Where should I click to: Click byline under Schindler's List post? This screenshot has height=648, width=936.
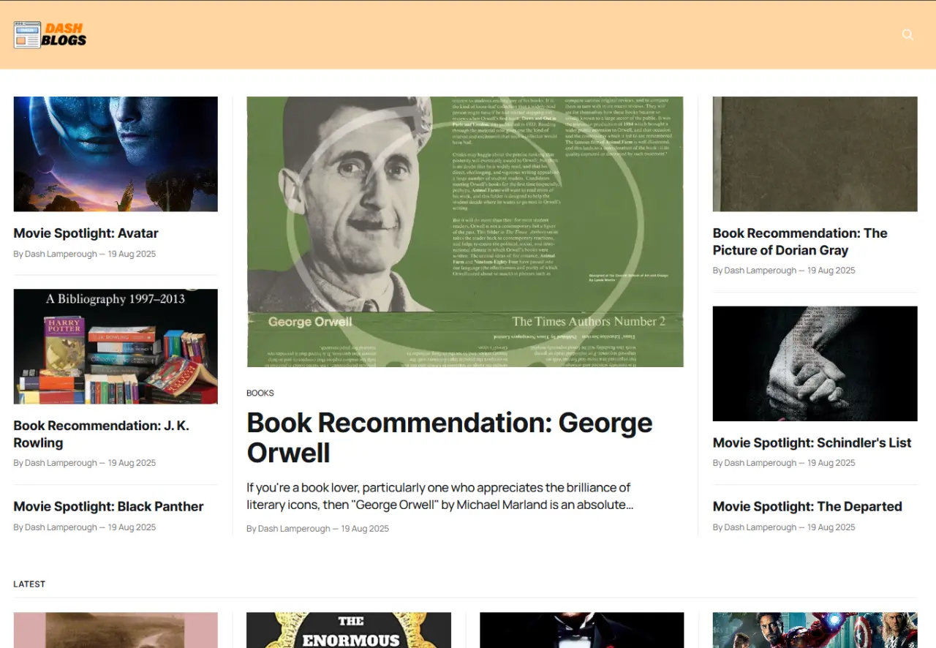[784, 463]
